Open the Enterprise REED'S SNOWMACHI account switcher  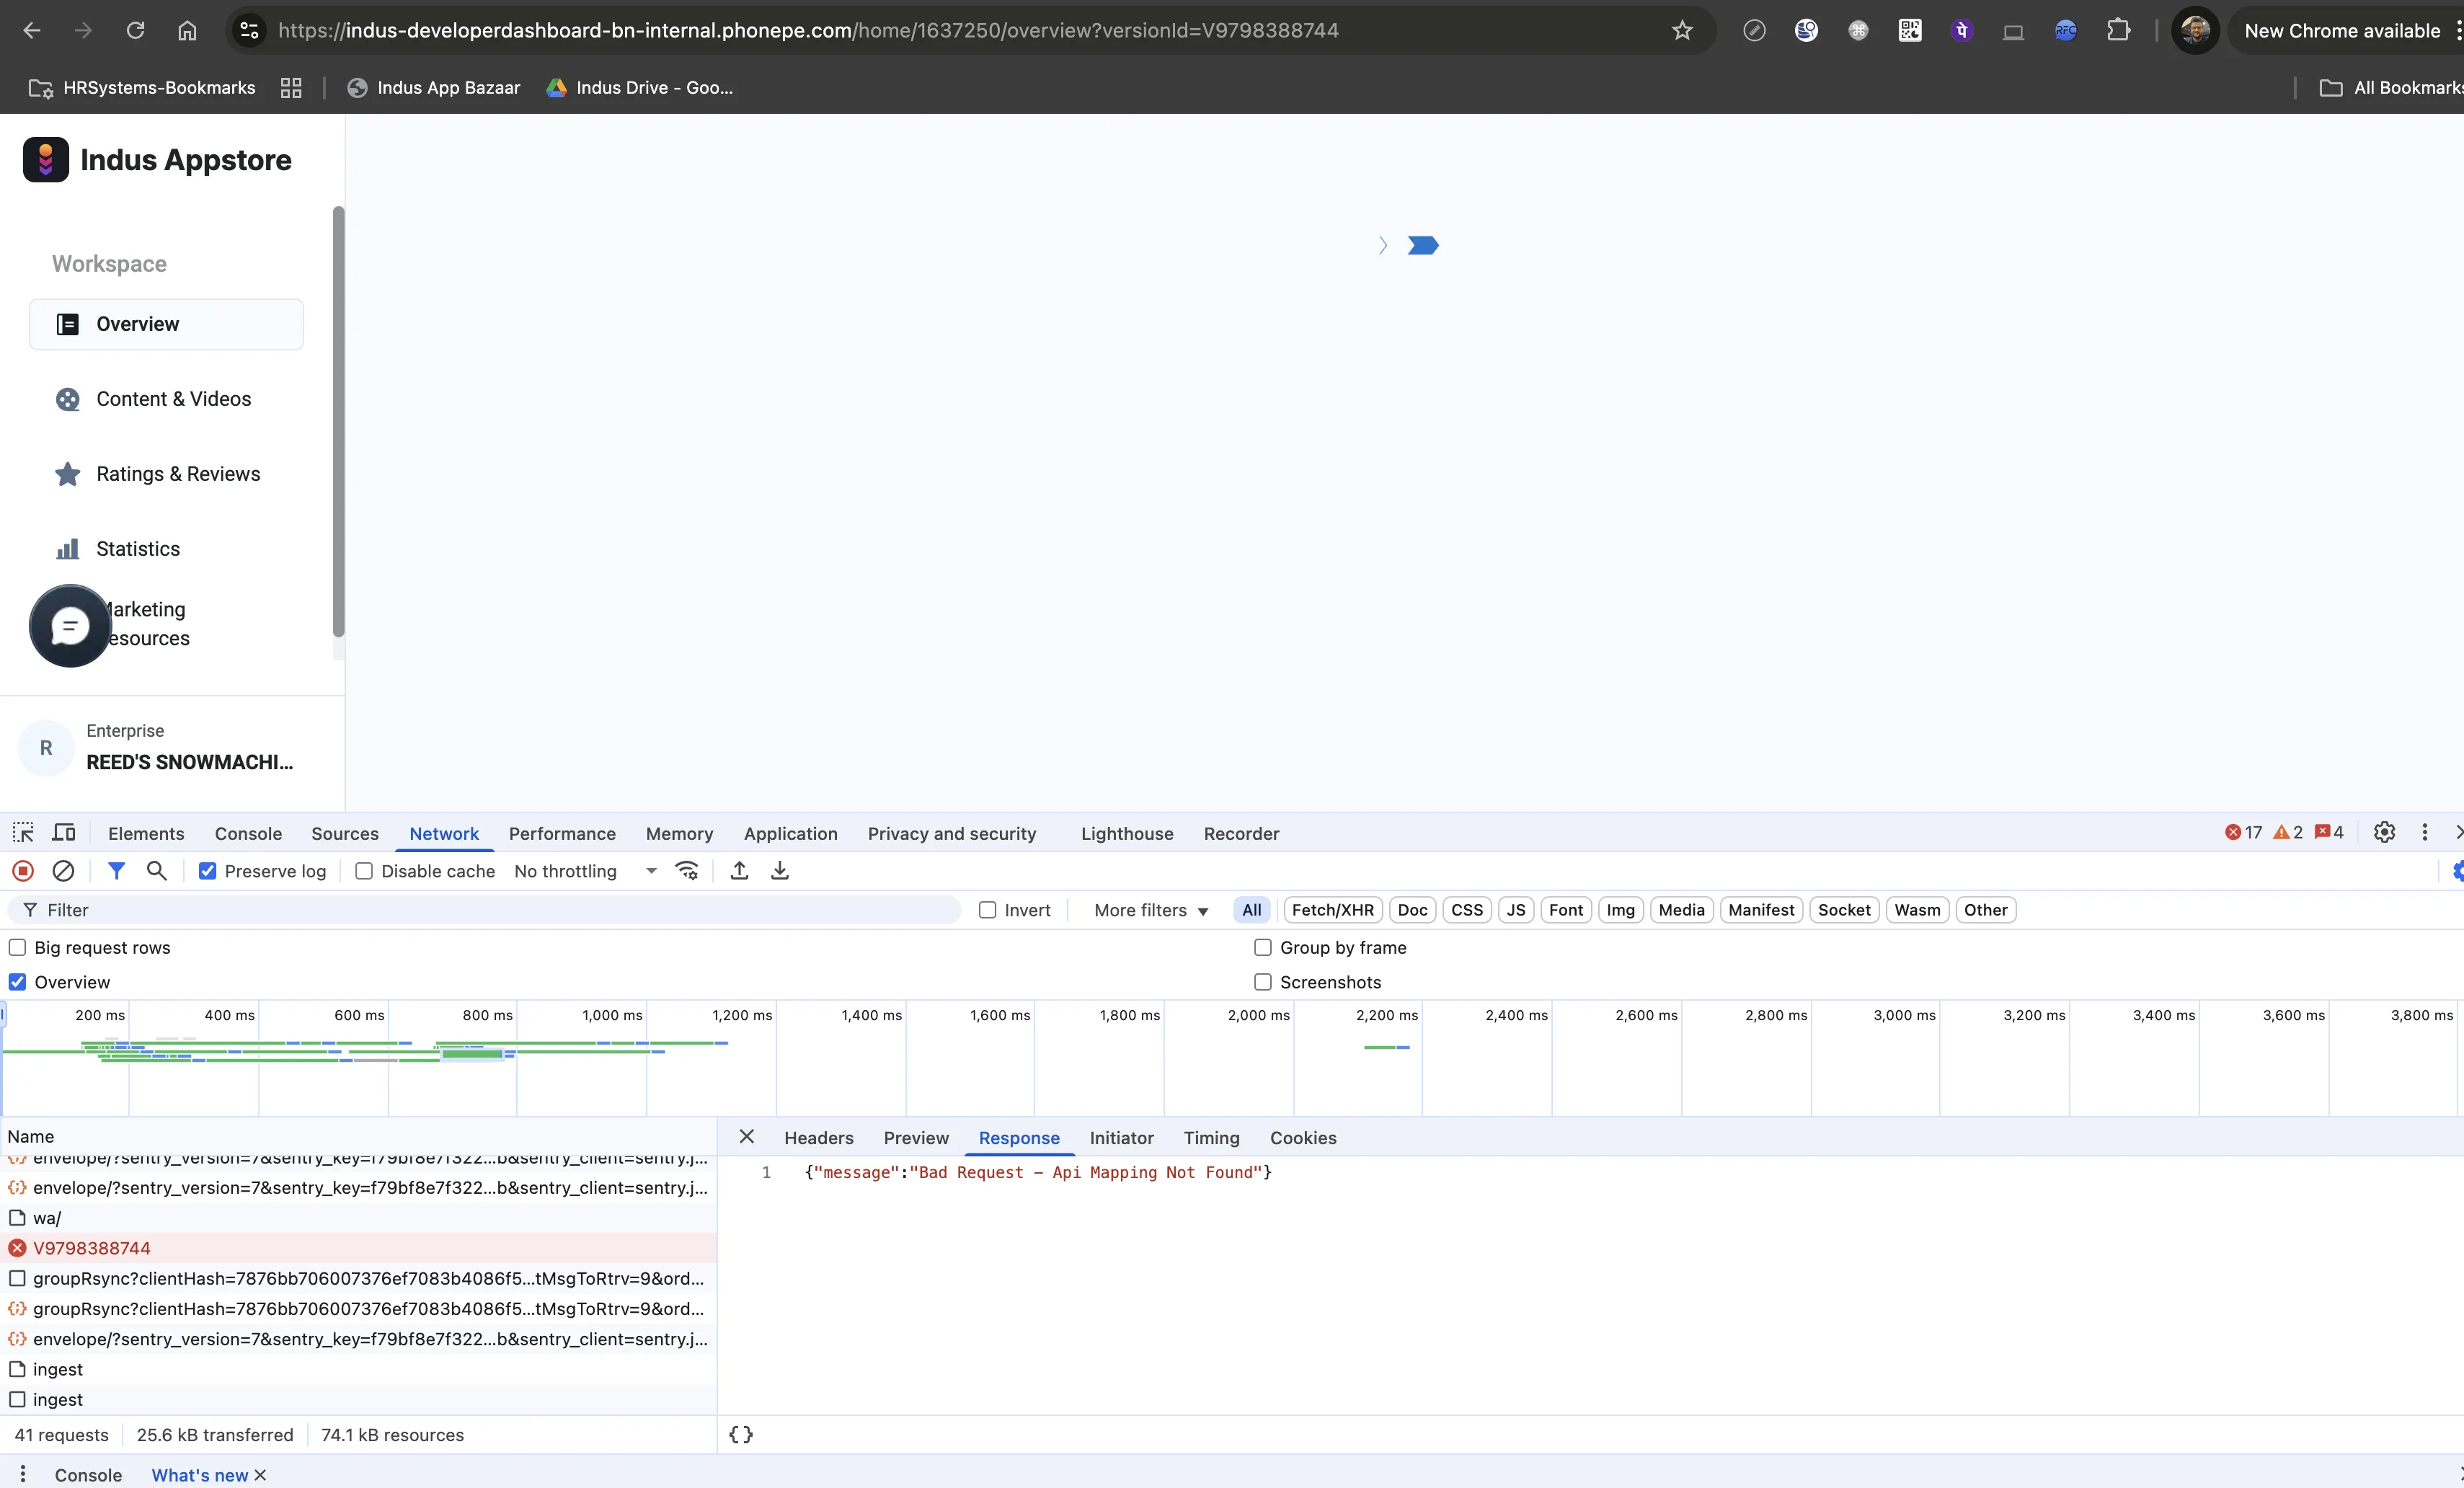pyautogui.click(x=172, y=748)
